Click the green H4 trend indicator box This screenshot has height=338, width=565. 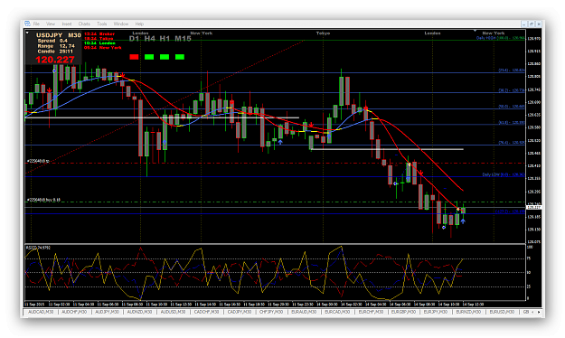(149, 57)
